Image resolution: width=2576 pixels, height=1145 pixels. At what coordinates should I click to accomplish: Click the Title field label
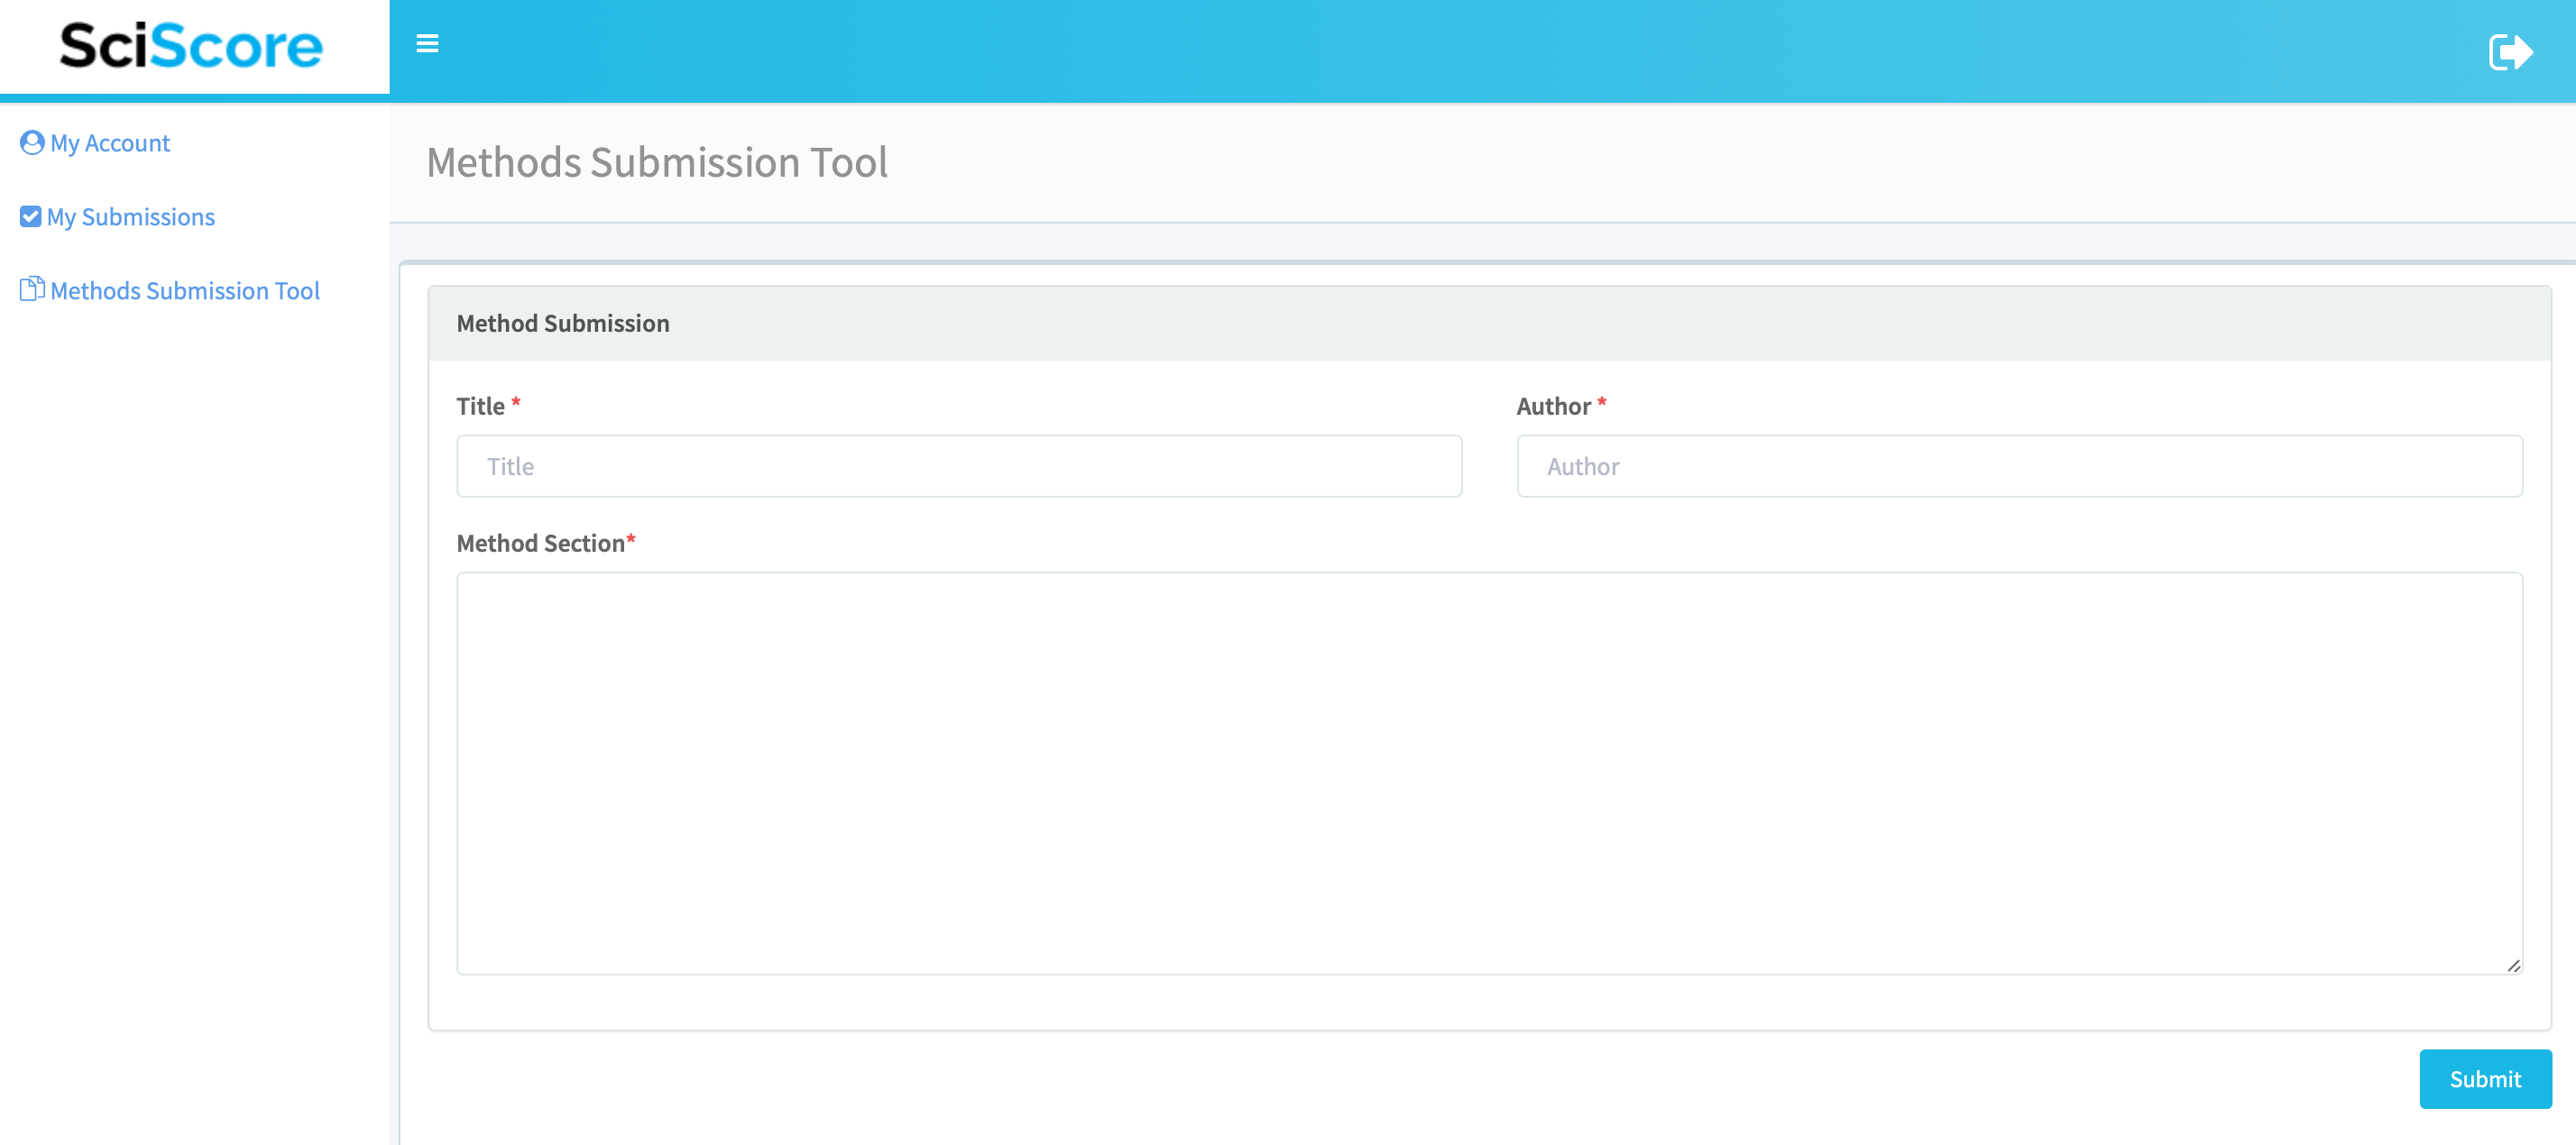(x=480, y=406)
